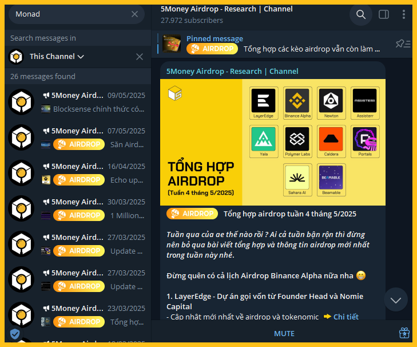Screen dimensions: 417x347
Task: Click the AIRDROP badge in pinned message
Action: (212, 49)
